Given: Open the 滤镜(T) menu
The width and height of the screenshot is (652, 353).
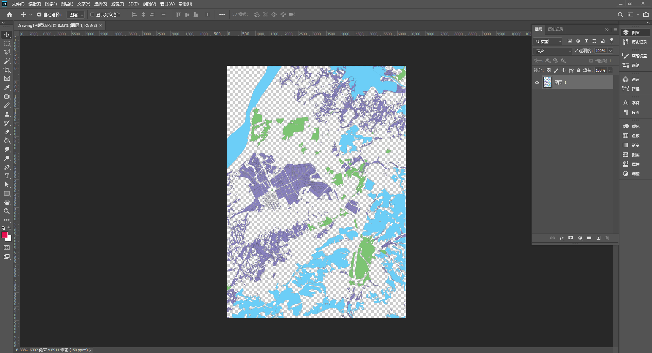Looking at the screenshot, I should (117, 4).
